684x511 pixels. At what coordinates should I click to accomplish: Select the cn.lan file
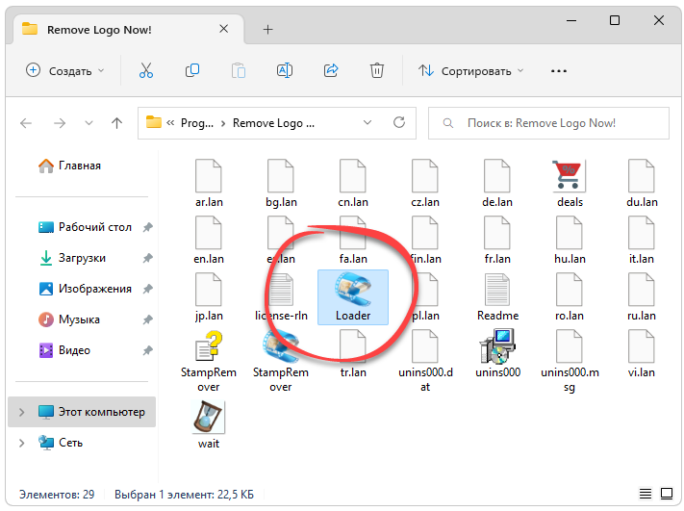(353, 184)
